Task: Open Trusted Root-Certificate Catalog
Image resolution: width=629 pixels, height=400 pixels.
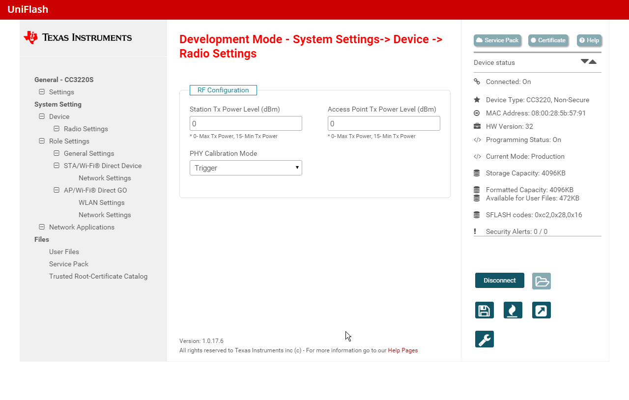Action: click(98, 276)
